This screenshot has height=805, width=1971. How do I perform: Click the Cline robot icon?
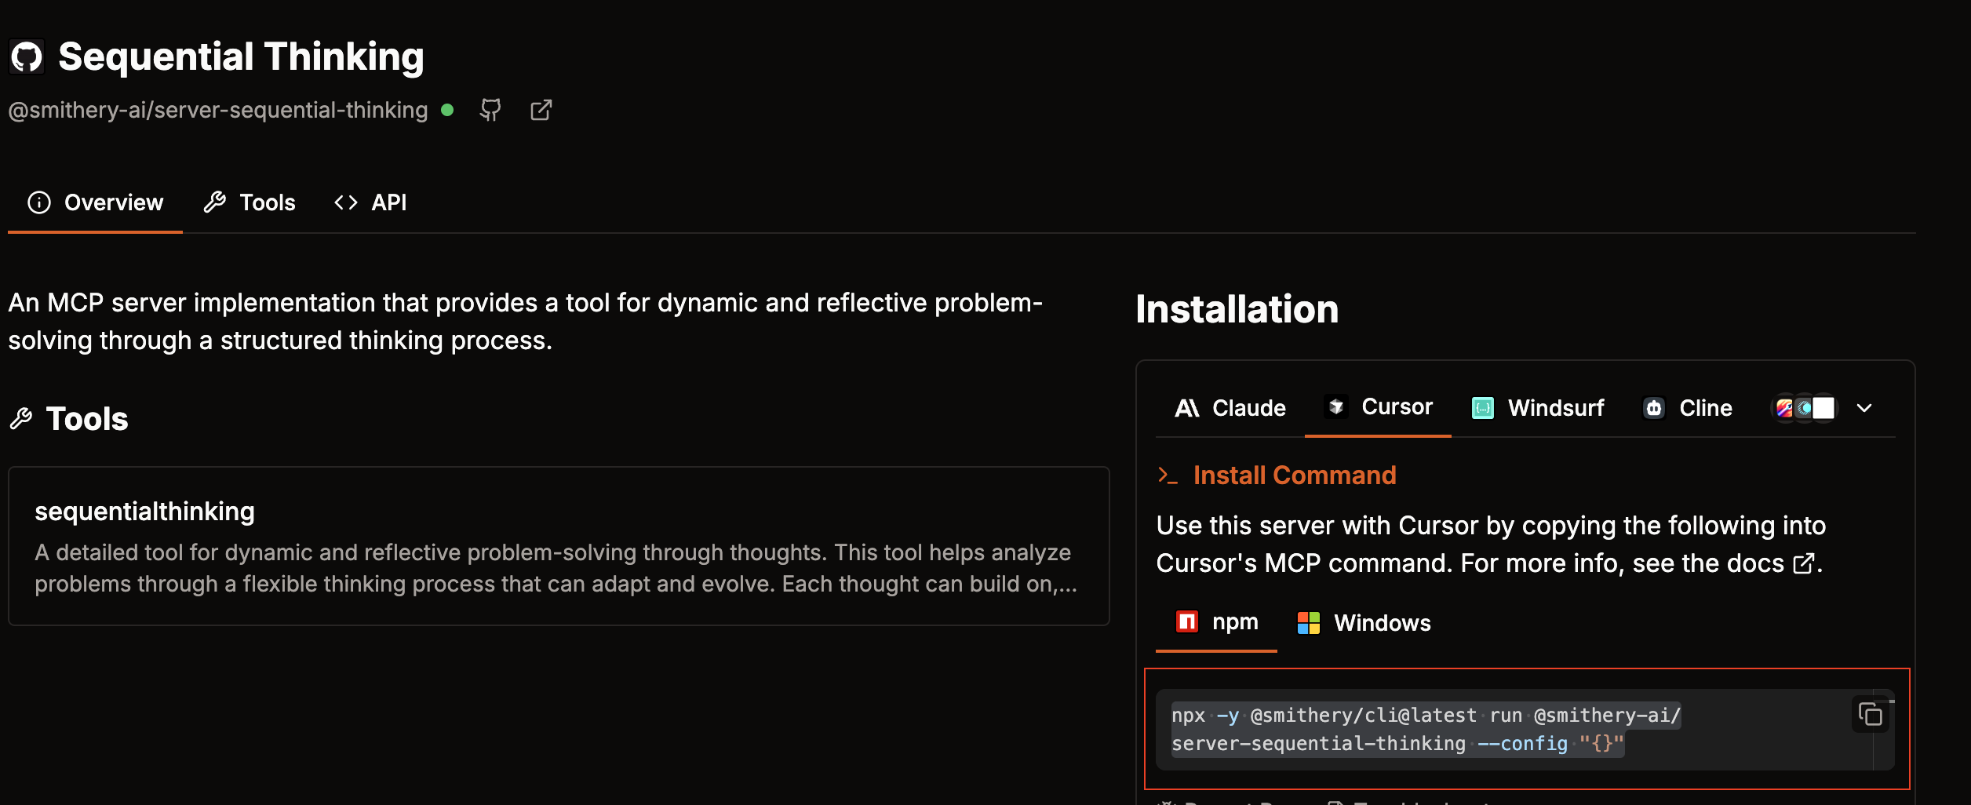click(1653, 408)
